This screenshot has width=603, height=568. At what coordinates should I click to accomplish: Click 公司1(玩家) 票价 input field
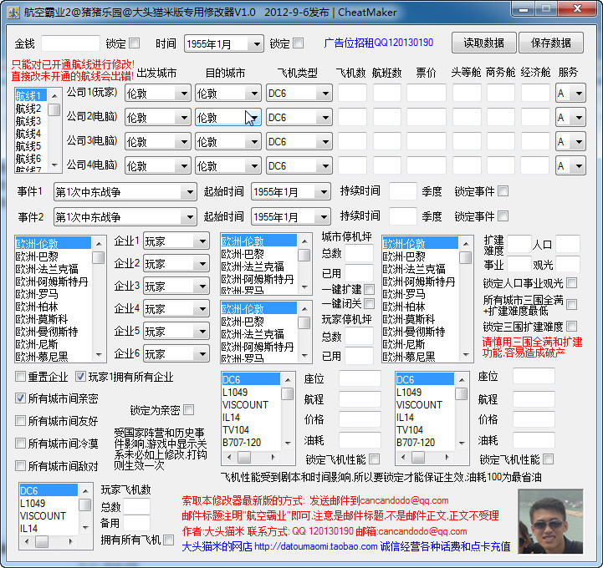tap(426, 93)
